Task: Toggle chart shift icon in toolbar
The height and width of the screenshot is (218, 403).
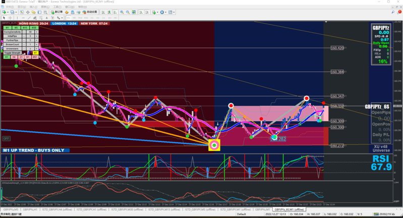Action: coord(147,12)
